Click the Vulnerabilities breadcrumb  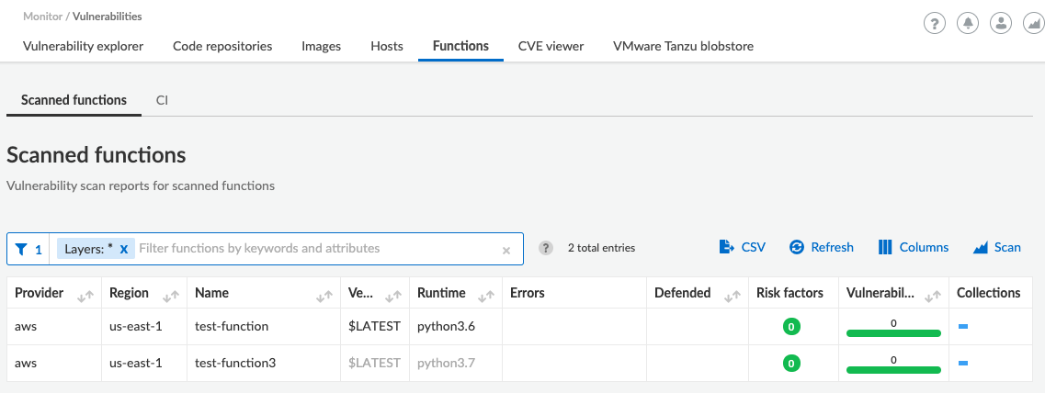[x=108, y=16]
